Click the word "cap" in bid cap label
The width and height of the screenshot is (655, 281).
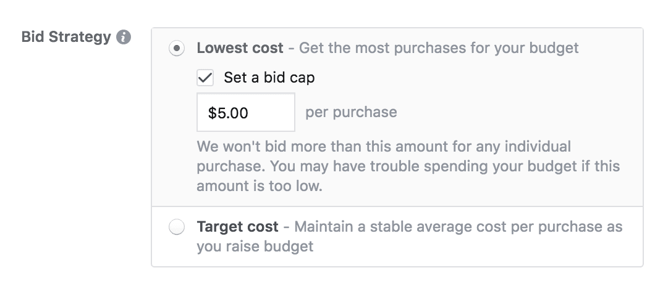tap(303, 78)
